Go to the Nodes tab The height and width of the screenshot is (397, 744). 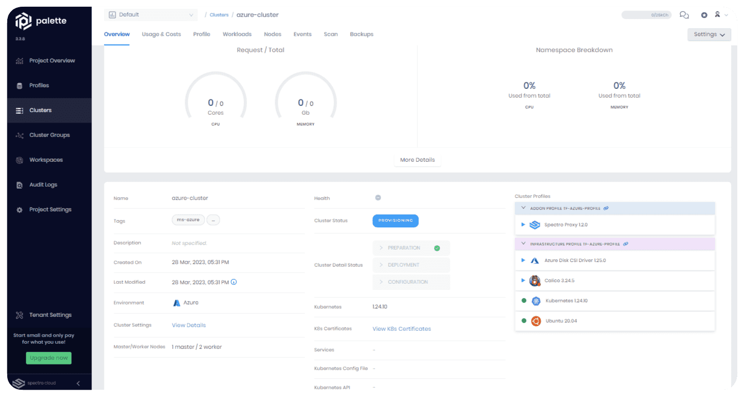[x=273, y=34]
